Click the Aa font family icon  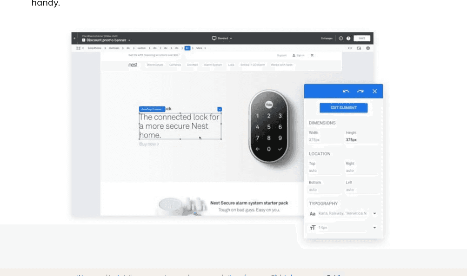[313, 214]
